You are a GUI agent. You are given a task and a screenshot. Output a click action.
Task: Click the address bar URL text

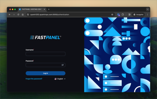pyautogui.click(x=50, y=14)
